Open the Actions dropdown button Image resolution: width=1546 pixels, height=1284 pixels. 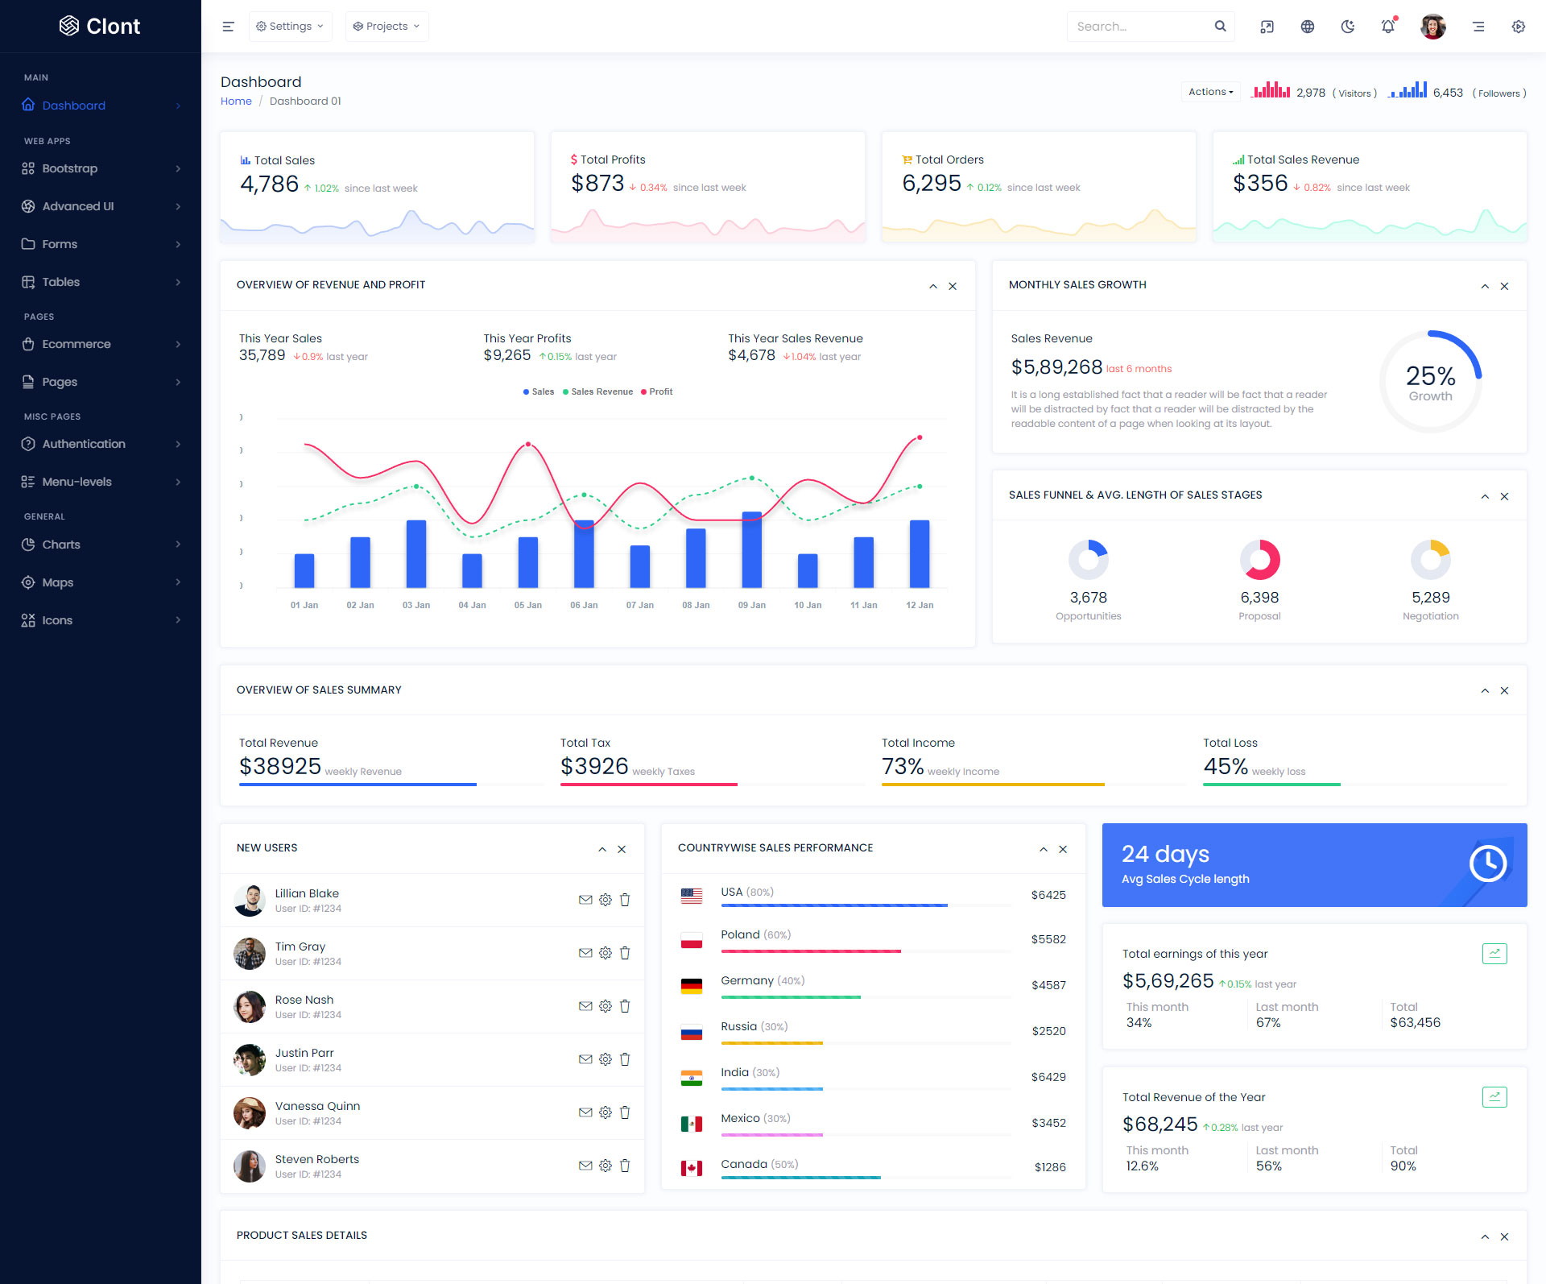(x=1210, y=92)
